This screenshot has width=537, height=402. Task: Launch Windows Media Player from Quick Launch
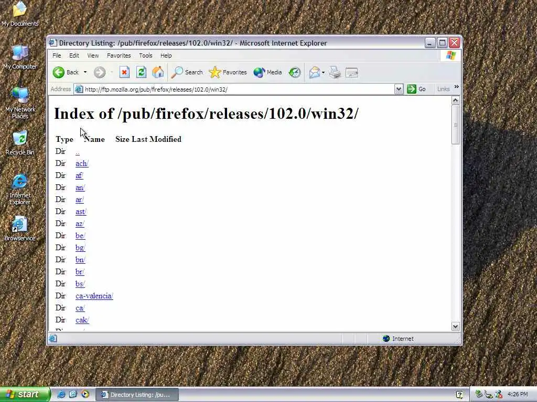click(x=85, y=394)
